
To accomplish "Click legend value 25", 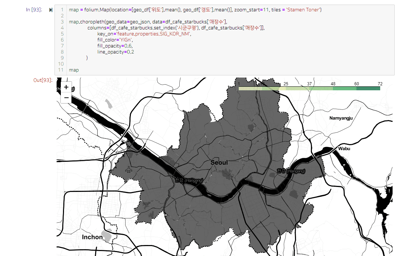I will [x=286, y=84].
